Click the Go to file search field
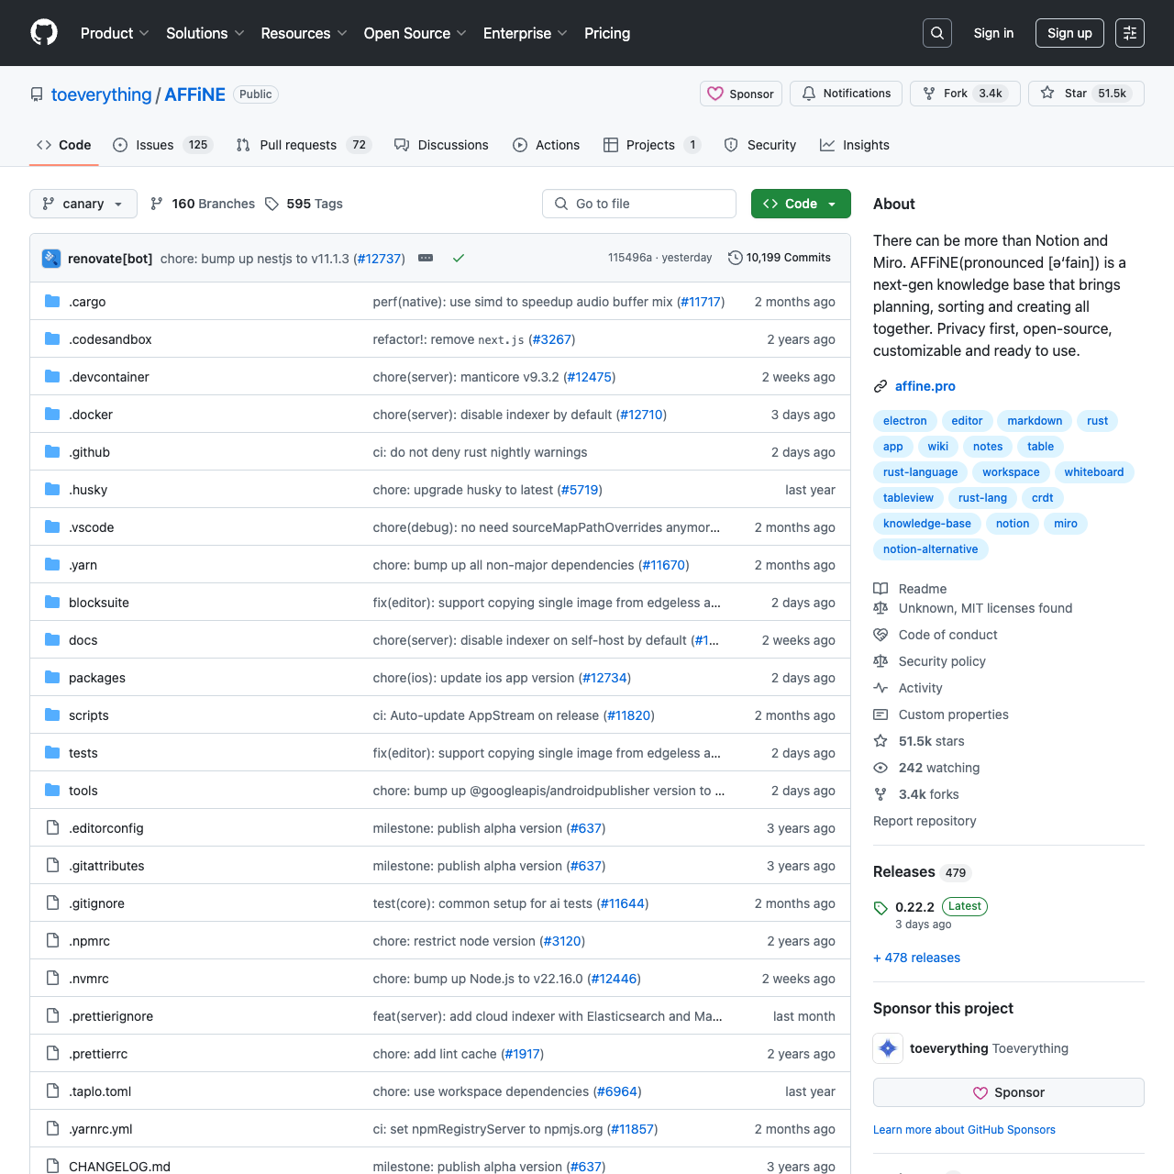This screenshot has width=1174, height=1174. (x=639, y=204)
